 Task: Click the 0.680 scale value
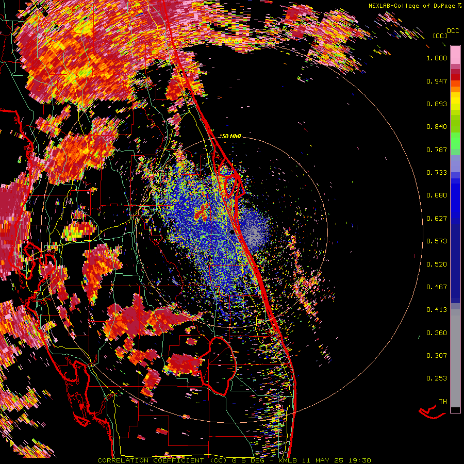(437, 195)
